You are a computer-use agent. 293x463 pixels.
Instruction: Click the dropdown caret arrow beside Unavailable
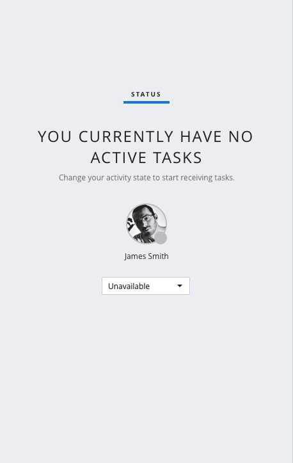pos(180,286)
